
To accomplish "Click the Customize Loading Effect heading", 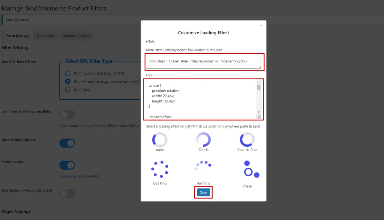I will coord(203,33).
